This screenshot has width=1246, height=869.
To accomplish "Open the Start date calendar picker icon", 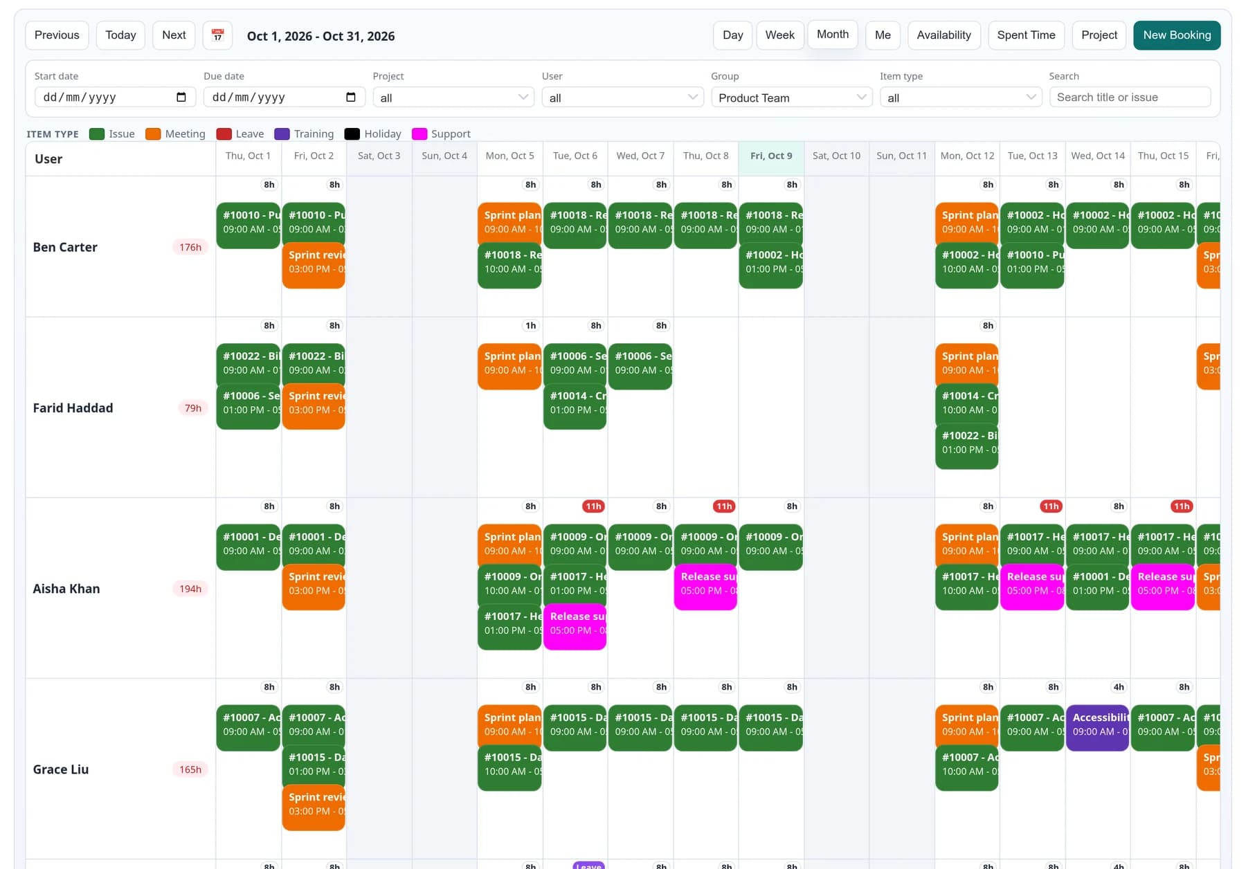I will coord(181,98).
